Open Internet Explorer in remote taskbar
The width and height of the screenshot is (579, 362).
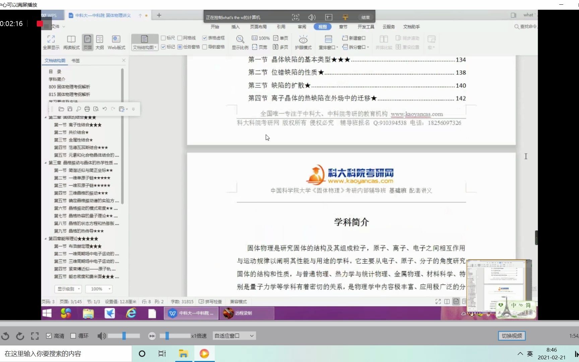click(131, 313)
